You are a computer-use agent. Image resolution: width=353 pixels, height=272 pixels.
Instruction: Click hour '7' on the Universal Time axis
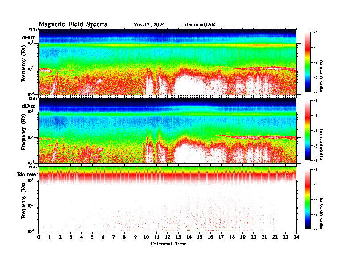pyautogui.click(x=114, y=237)
